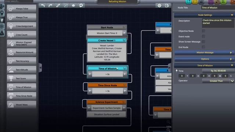Click the node search field
The width and height of the screenshot is (235, 132).
point(19,1)
